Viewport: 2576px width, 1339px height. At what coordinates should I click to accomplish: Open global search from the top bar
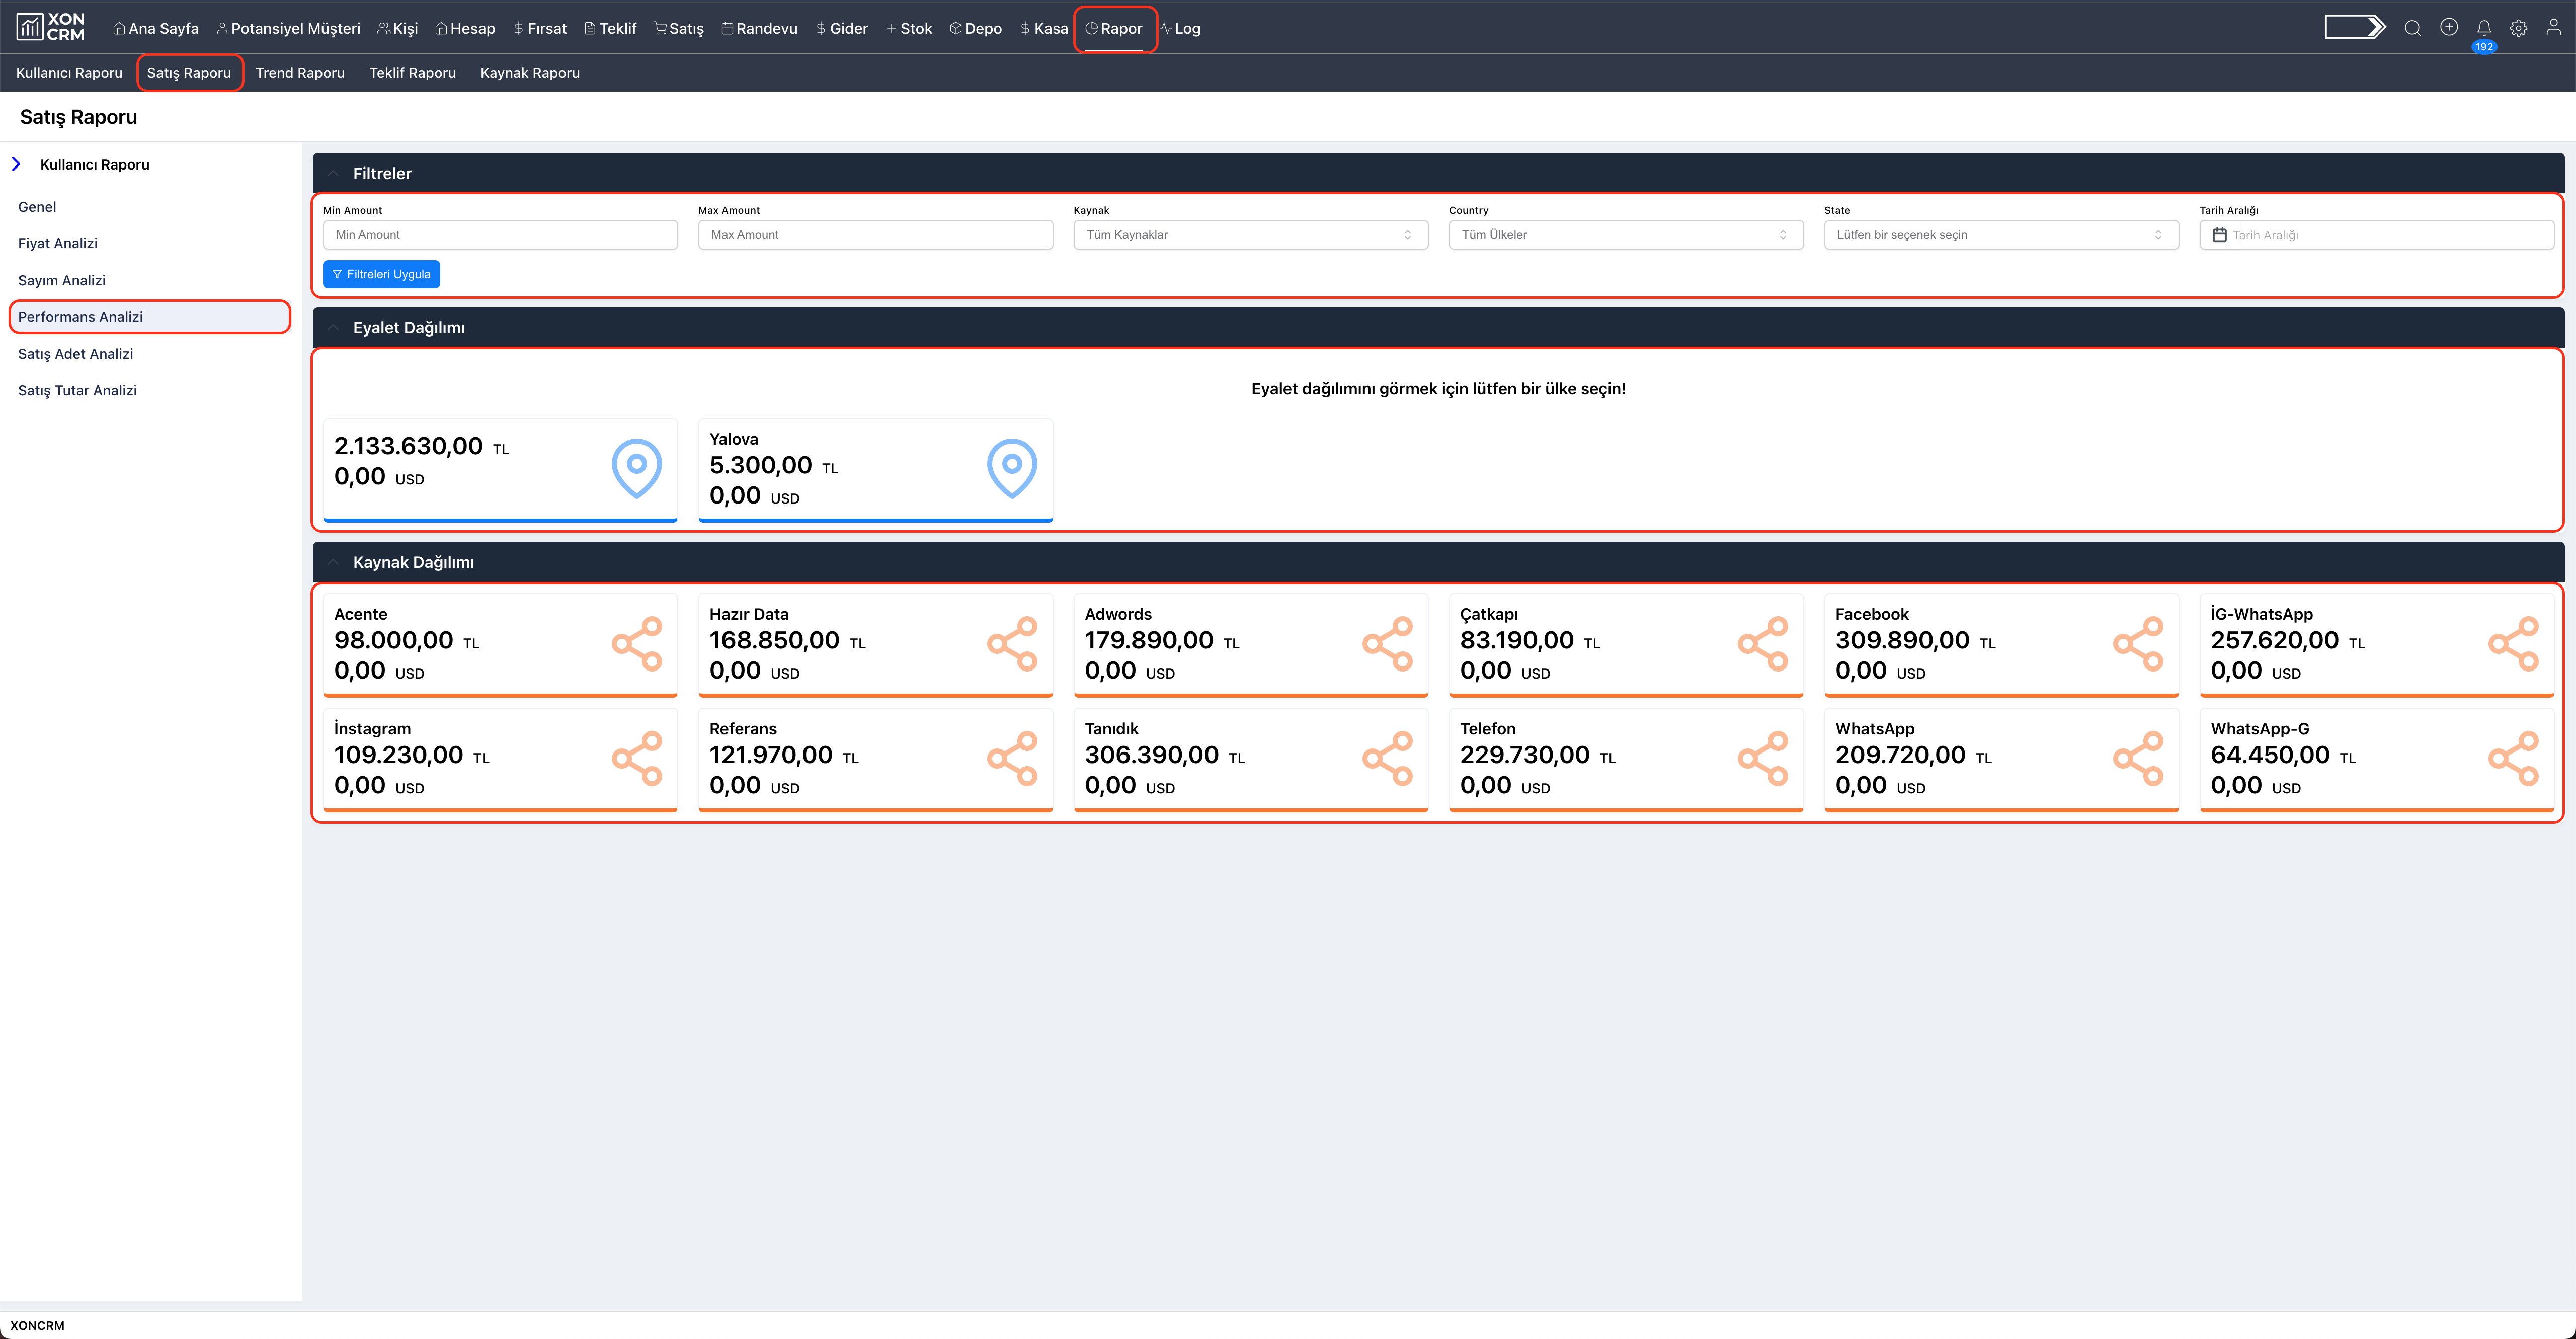tap(2413, 28)
